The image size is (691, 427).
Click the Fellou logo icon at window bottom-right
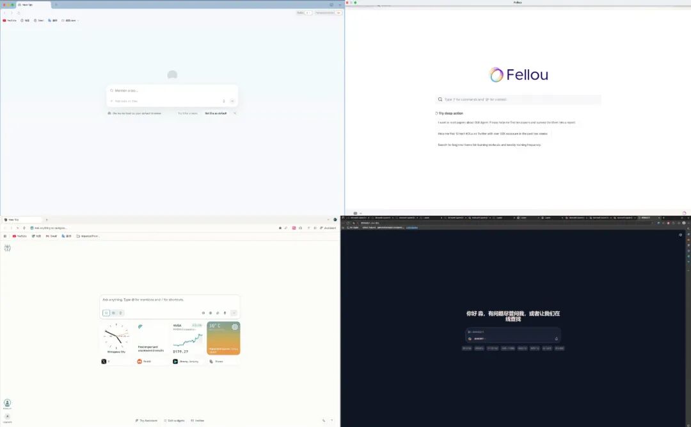(x=684, y=213)
